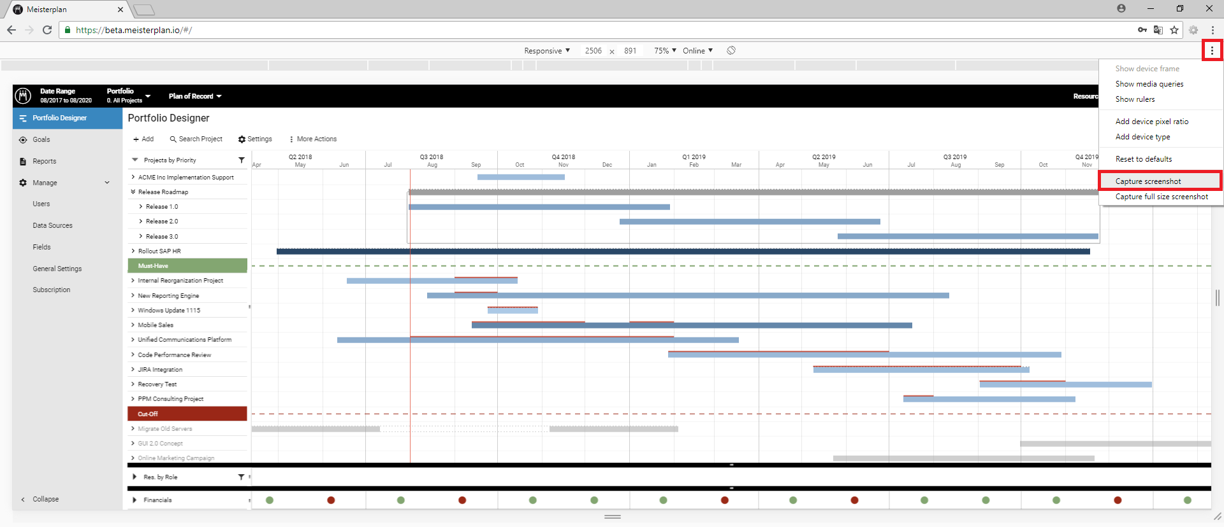Screen dimensions: 1224x527
Task: Click the browser extension icon near star
Action: pos(1193,30)
